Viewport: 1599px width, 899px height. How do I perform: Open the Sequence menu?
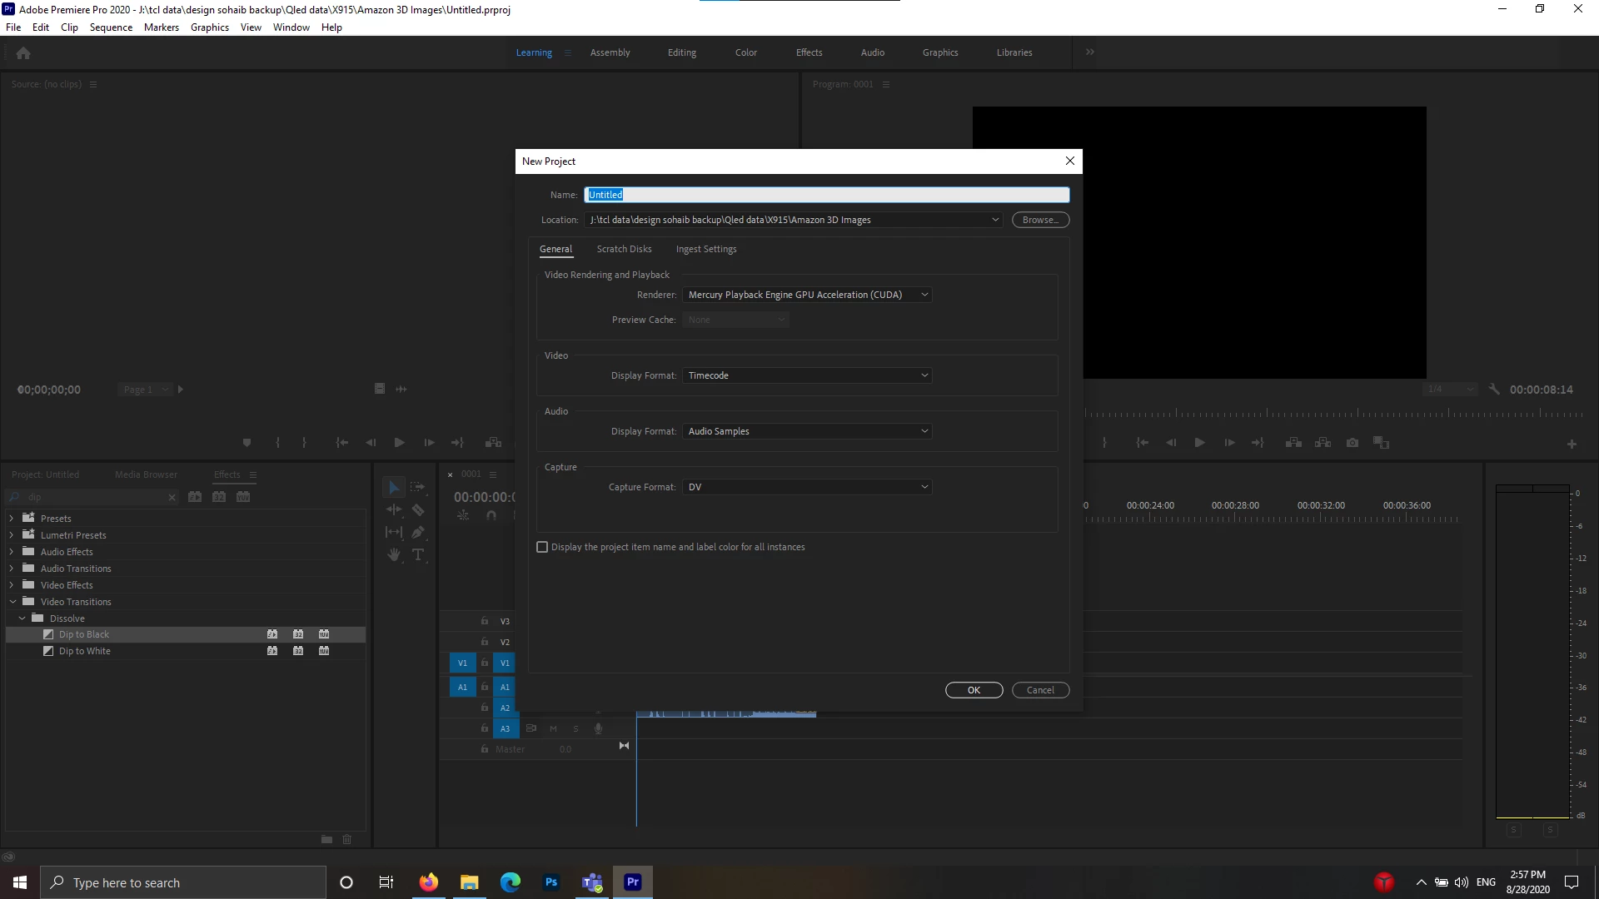[x=111, y=27]
